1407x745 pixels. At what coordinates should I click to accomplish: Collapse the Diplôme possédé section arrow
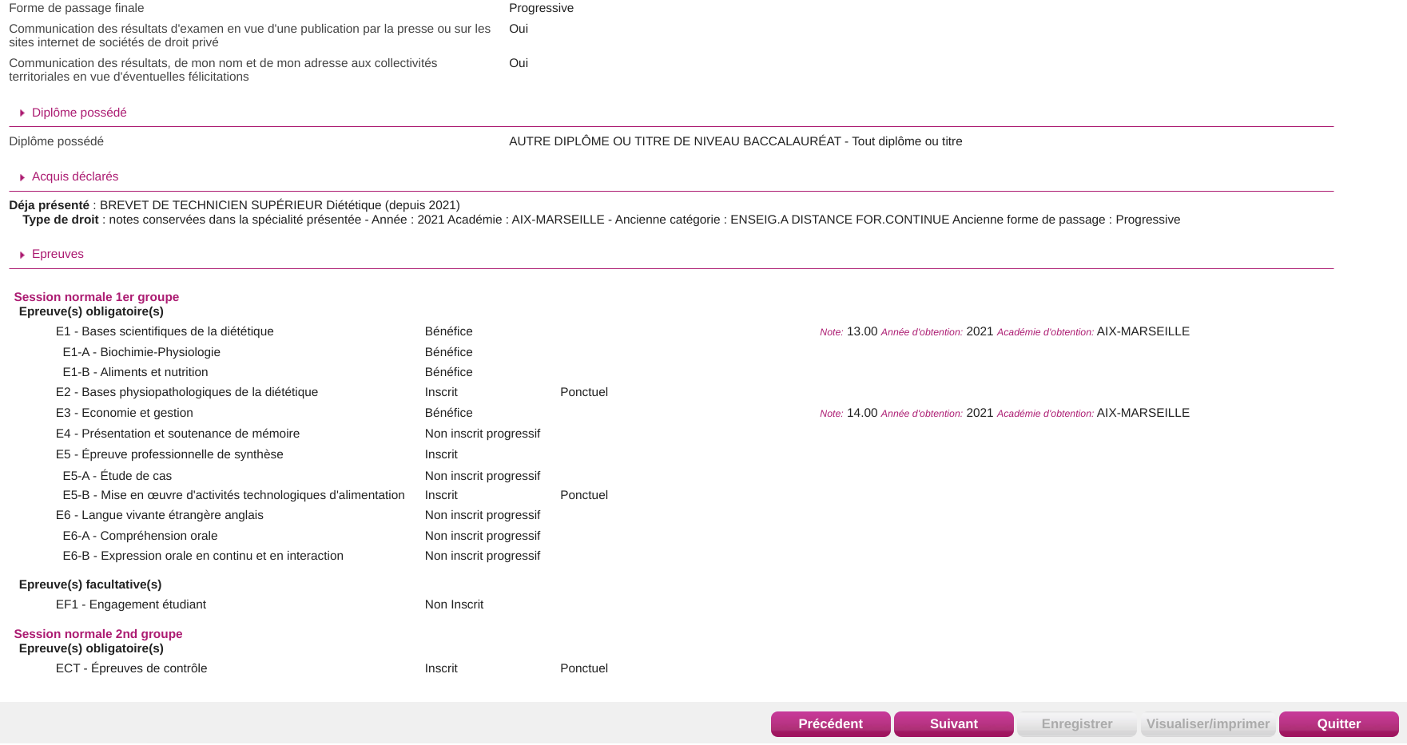click(22, 113)
